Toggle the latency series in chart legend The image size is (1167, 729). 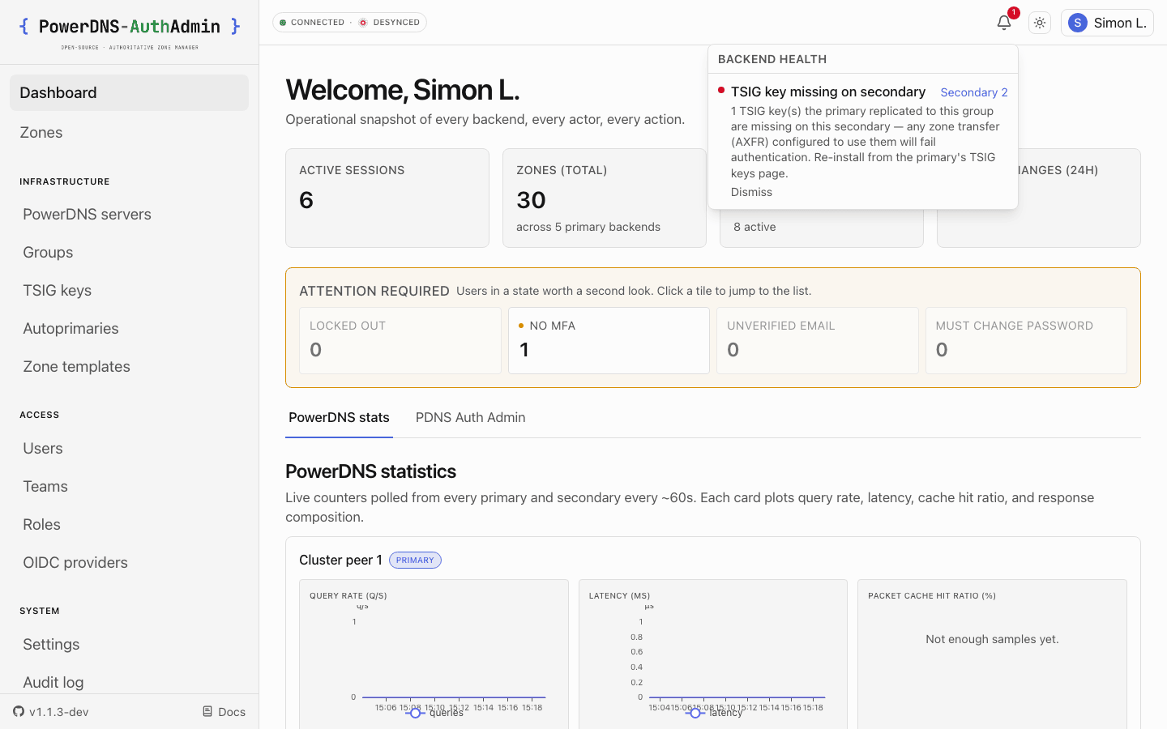[x=714, y=713]
